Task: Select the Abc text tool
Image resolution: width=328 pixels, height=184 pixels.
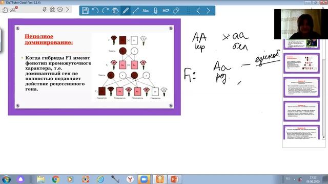Action: pos(146,11)
